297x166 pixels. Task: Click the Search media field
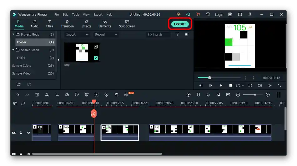click(x=159, y=35)
